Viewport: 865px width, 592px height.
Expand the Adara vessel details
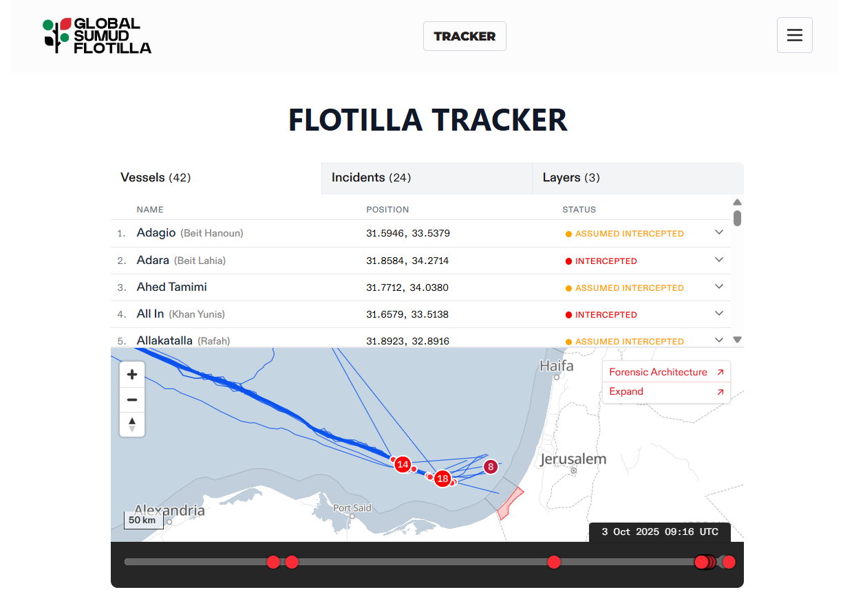point(718,260)
